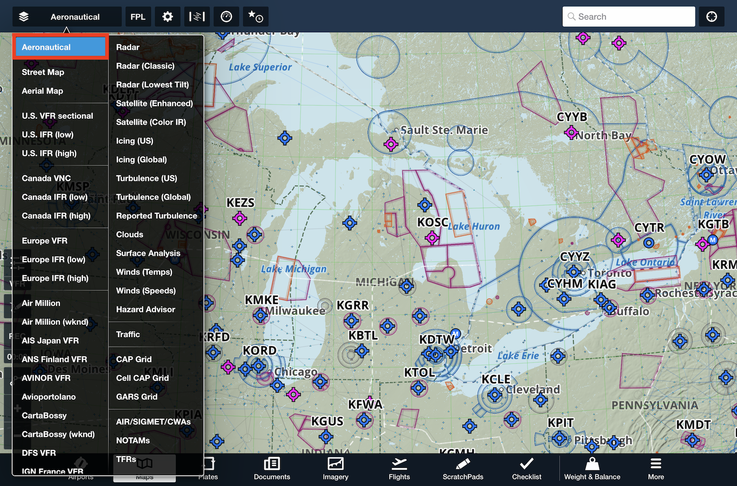
Task: Open the FPL flight plan panel
Action: (138, 17)
